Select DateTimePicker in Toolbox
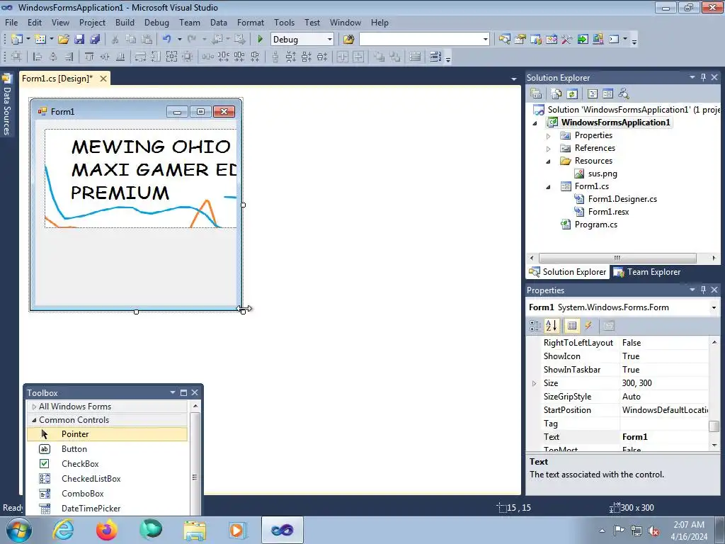 pos(108,509)
